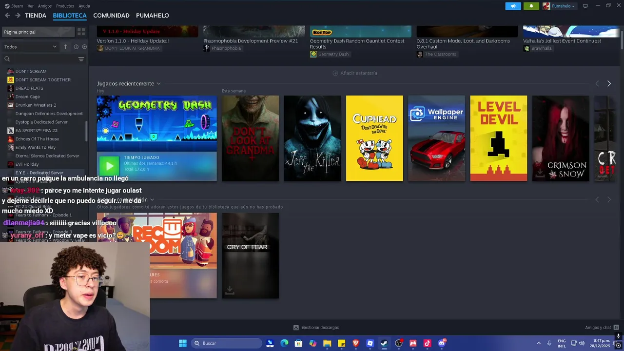Click the Gestionar descargas download icon
The height and width of the screenshot is (351, 624).
click(296, 328)
